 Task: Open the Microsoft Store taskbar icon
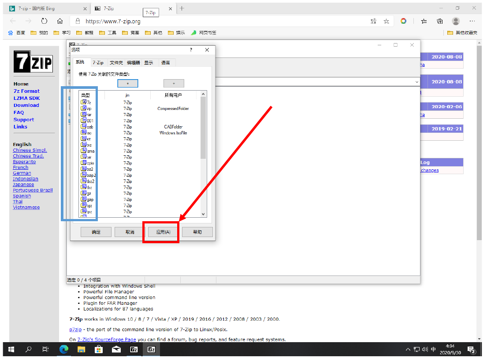tap(99, 350)
